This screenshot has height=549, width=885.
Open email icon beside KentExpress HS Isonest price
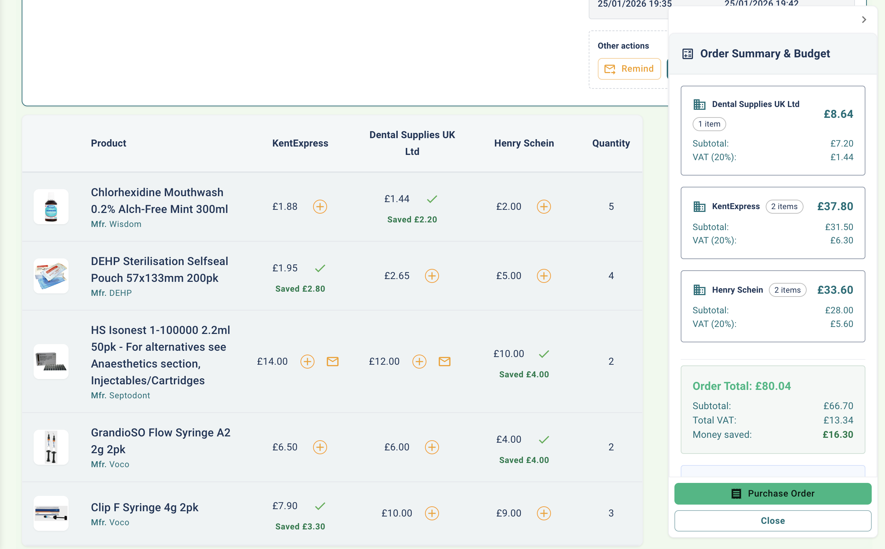point(333,362)
